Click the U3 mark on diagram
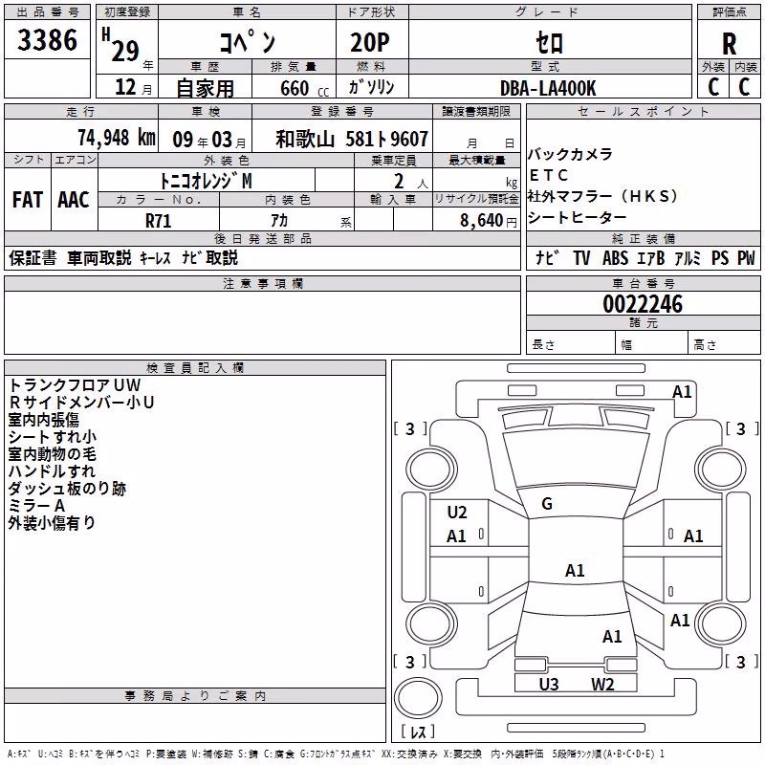This screenshot has height=765, width=765. 549,685
